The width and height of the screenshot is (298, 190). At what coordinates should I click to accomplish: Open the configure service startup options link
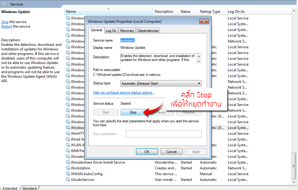pyautogui.click(x=123, y=93)
